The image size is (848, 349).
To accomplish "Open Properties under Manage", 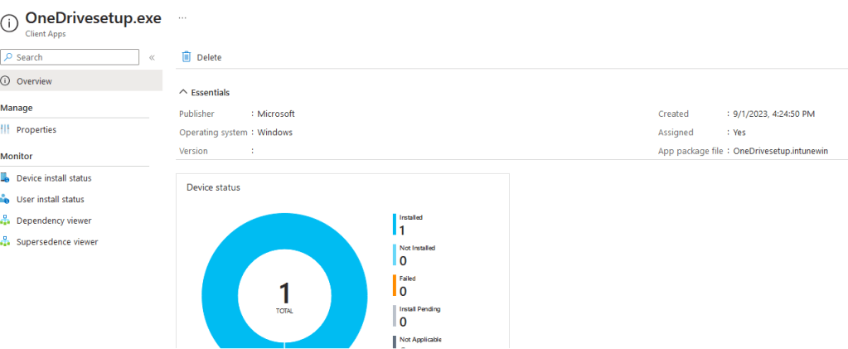I will pyautogui.click(x=36, y=130).
